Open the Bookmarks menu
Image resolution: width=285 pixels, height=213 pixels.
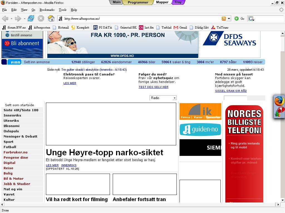coord(47,10)
